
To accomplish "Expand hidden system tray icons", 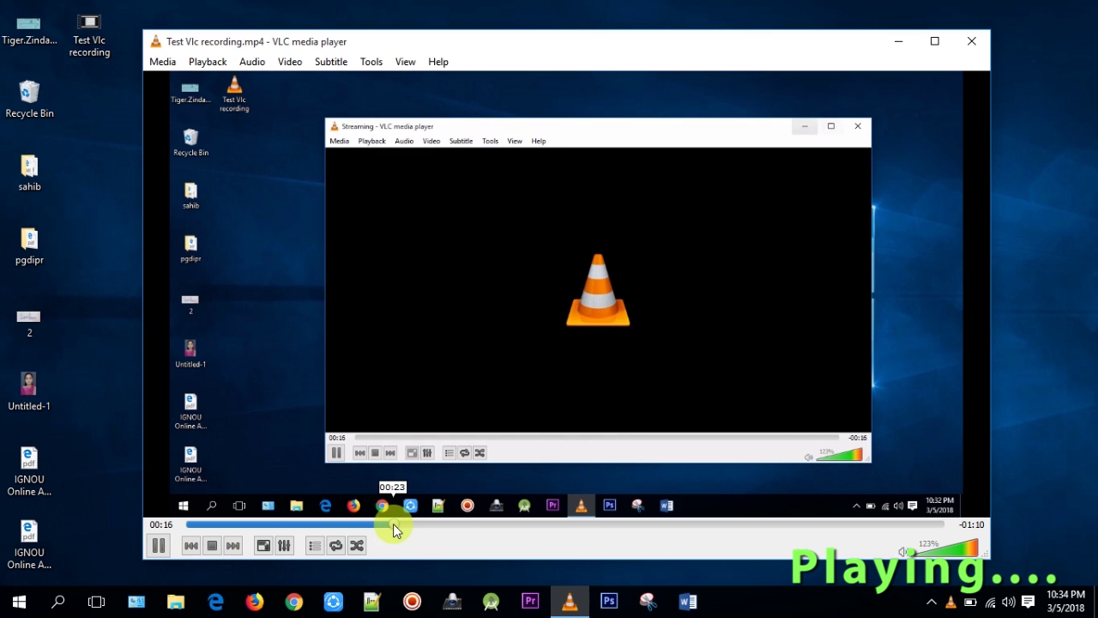I will (x=932, y=602).
